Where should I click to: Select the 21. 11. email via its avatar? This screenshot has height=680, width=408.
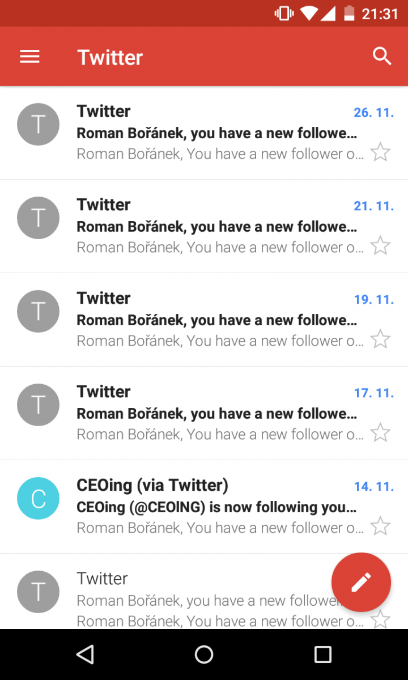pos(39,218)
